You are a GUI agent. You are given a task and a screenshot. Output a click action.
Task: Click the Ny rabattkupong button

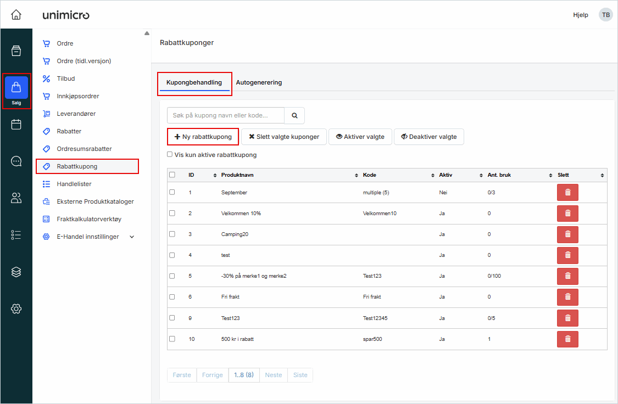[x=203, y=137]
